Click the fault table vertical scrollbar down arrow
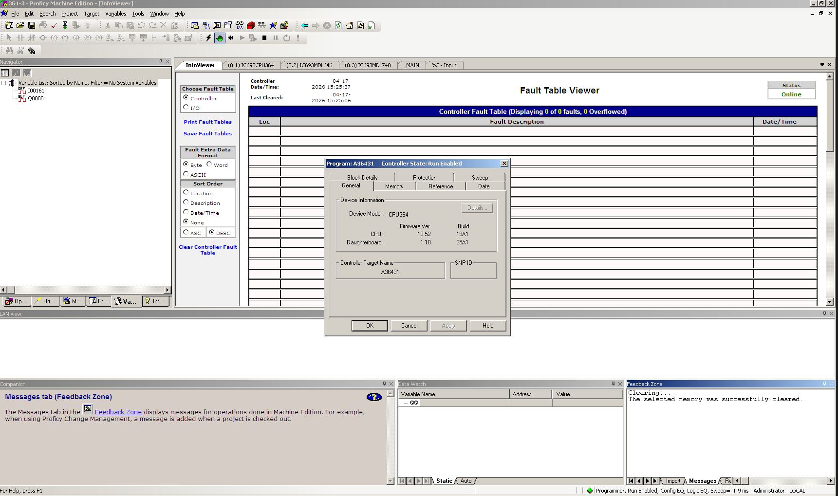 [x=829, y=302]
